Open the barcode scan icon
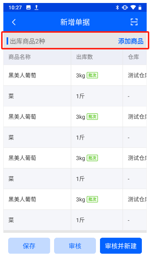The image size is (150, 260). 134,22
